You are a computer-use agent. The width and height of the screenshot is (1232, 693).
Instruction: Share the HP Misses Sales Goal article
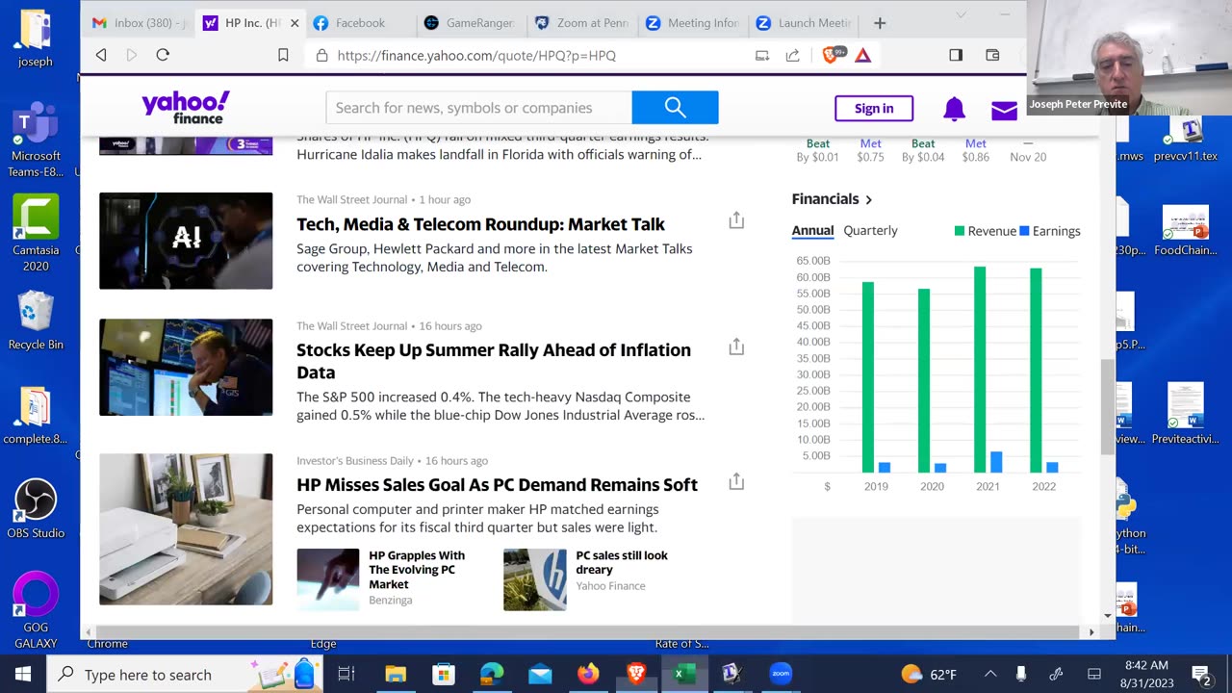[736, 481]
